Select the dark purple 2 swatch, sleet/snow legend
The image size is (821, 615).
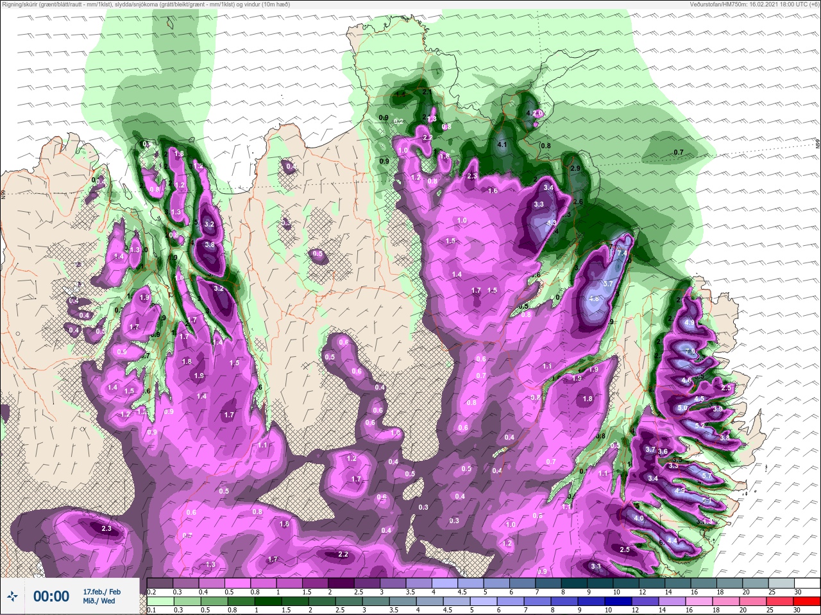click(340, 583)
